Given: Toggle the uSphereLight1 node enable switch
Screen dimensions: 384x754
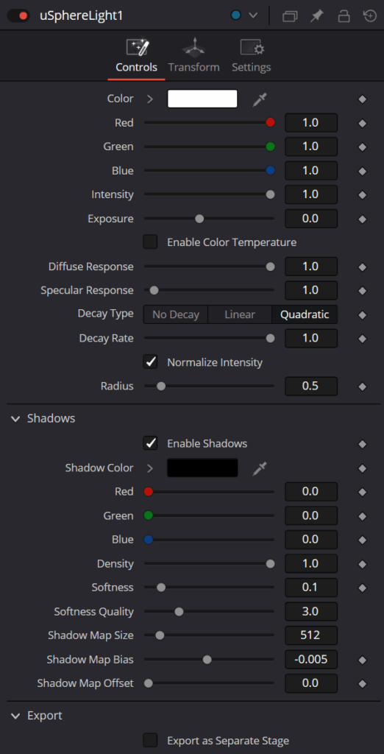Looking at the screenshot, I should point(18,16).
